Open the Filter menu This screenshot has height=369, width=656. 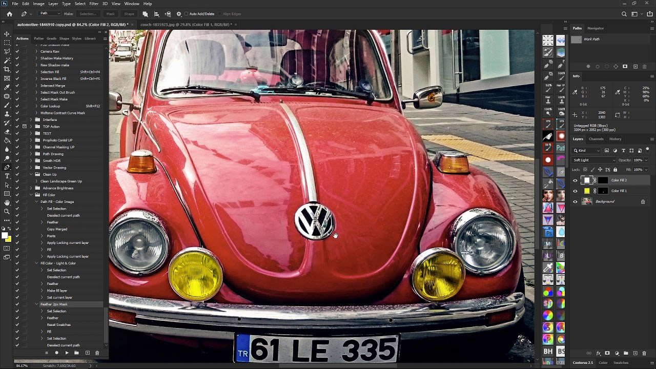coord(94,4)
